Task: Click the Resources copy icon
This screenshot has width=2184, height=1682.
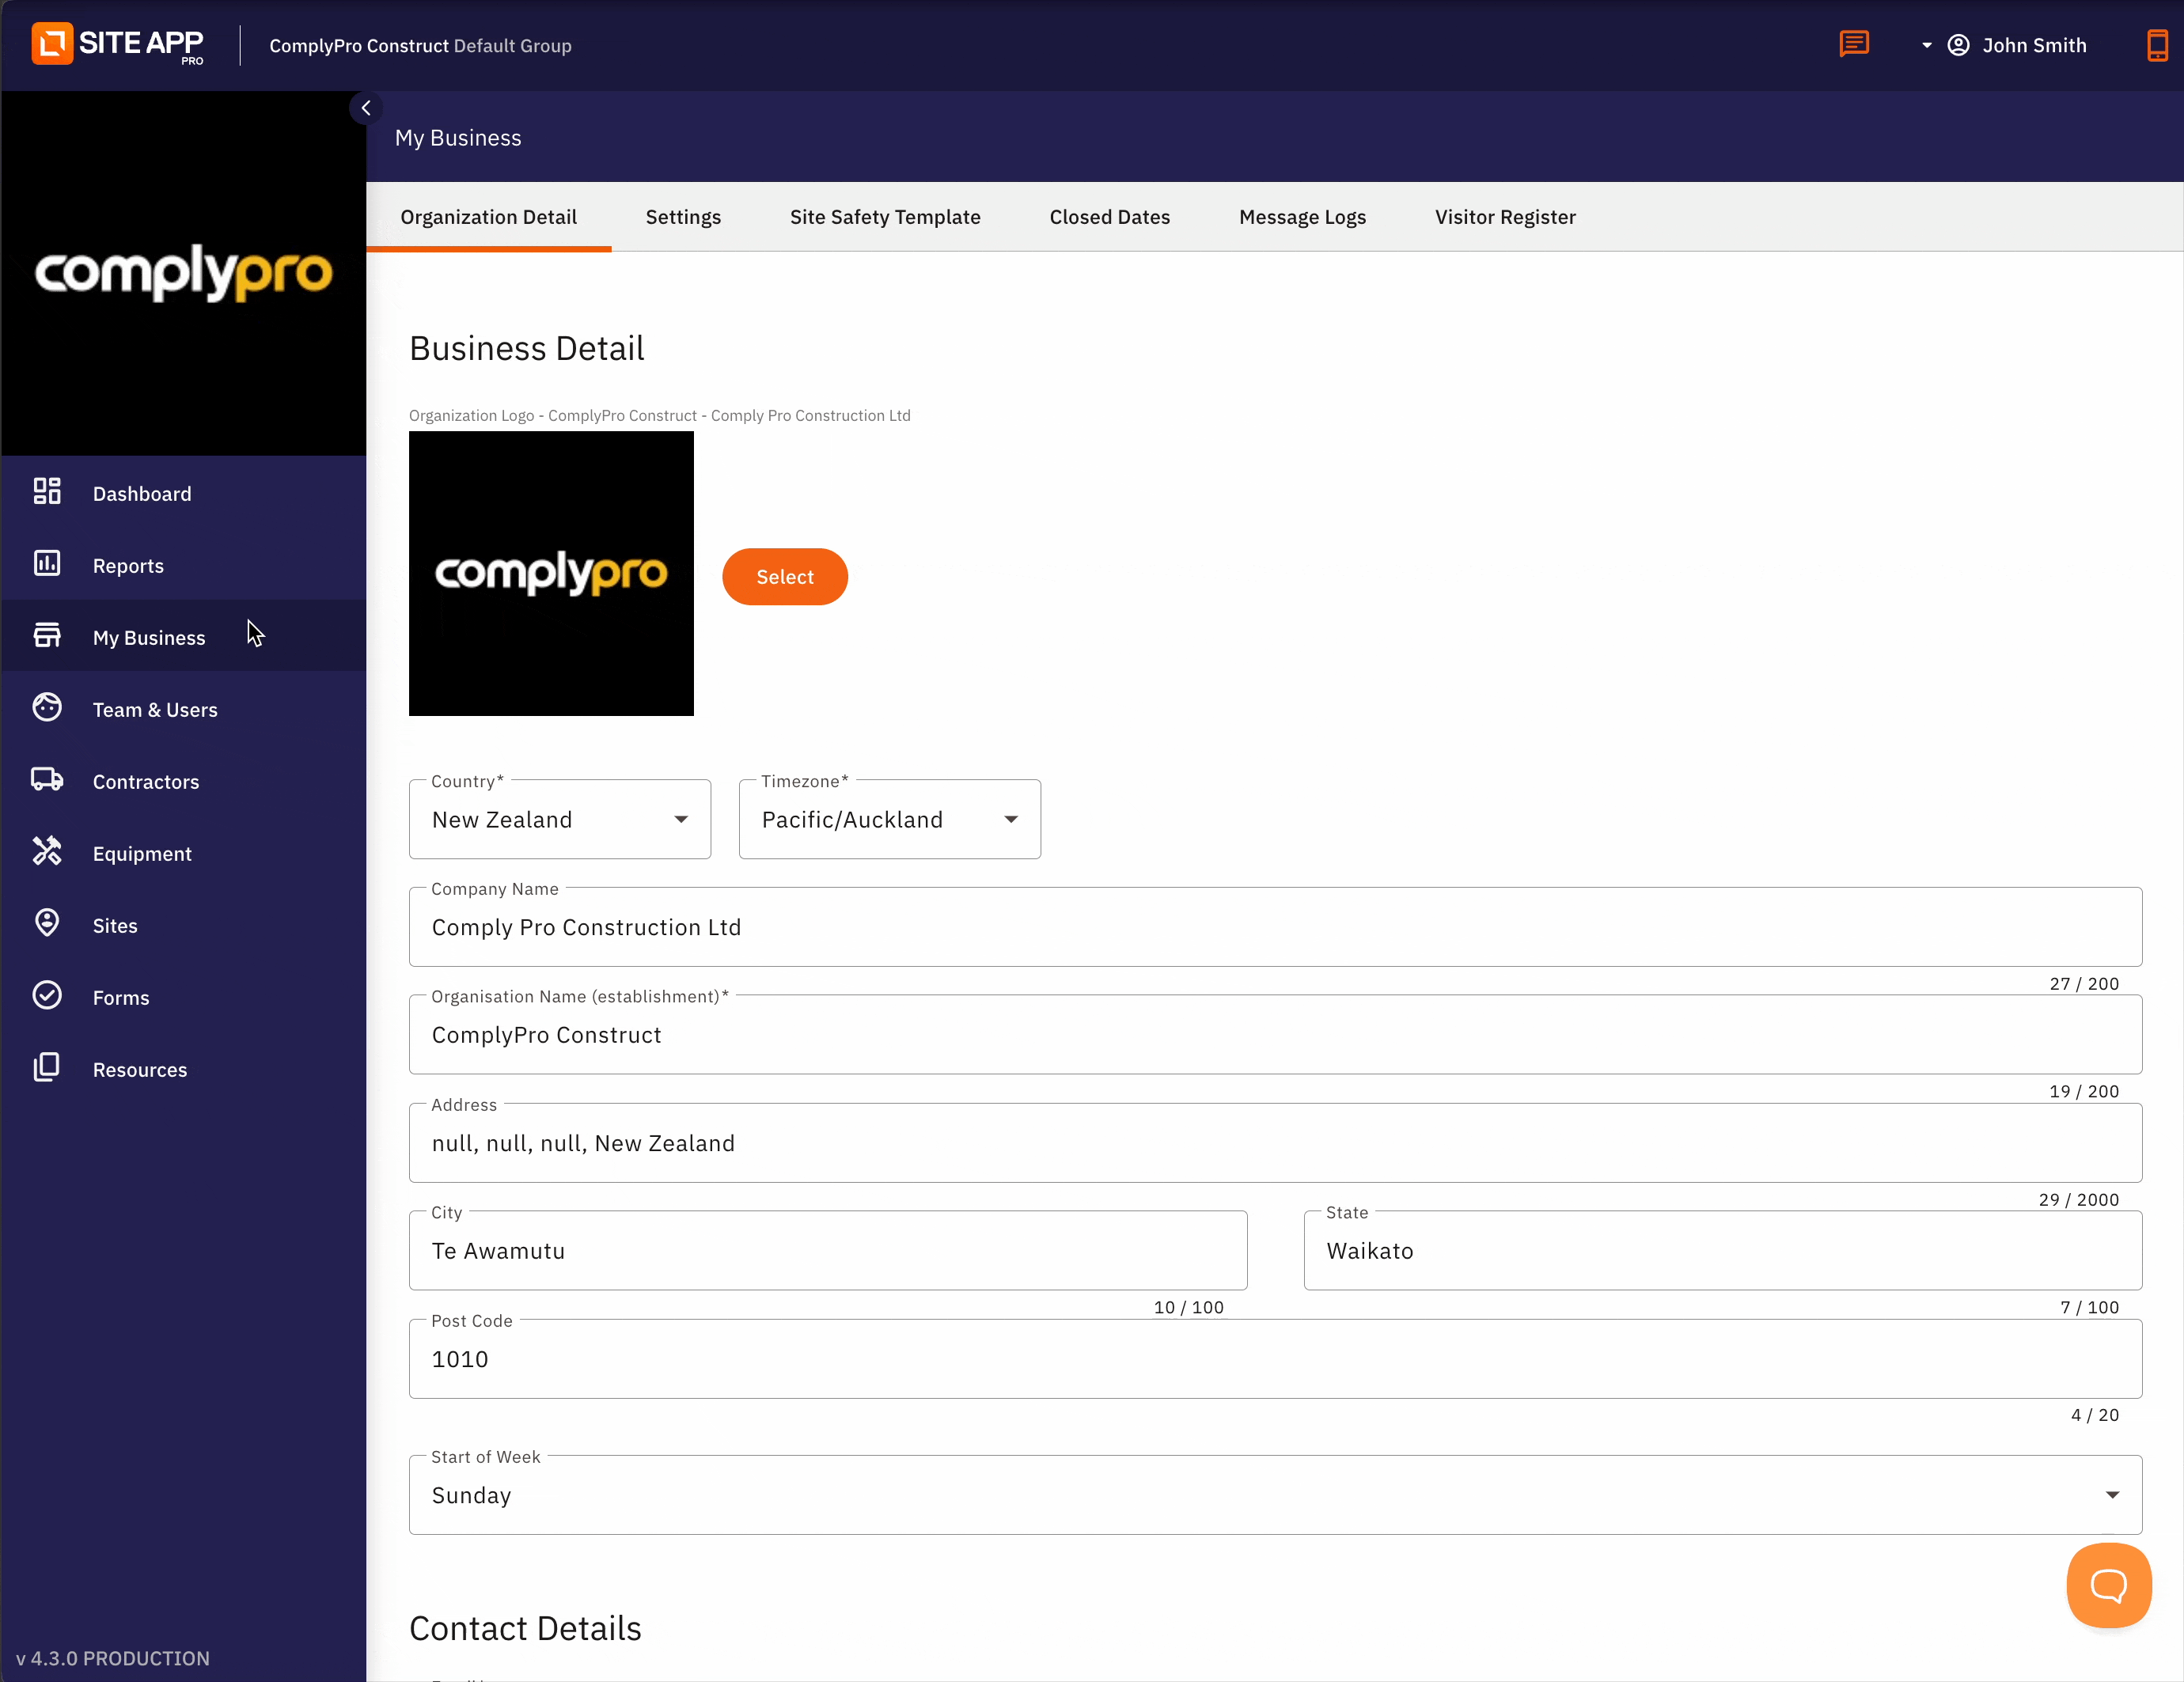Action: 47,1067
